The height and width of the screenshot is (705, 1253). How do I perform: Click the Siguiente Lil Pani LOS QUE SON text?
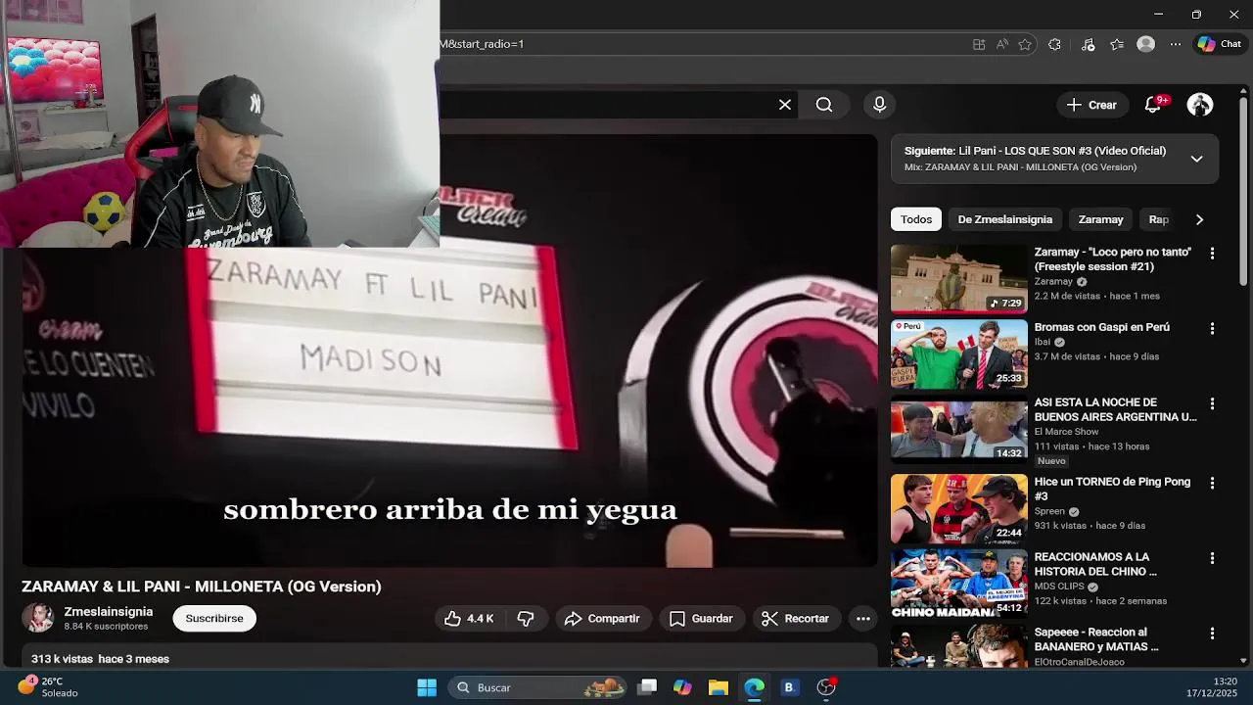[x=1035, y=151]
